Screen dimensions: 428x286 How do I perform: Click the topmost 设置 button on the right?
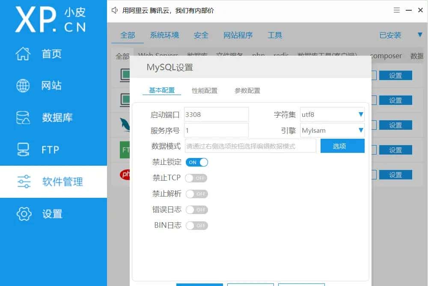point(395,75)
